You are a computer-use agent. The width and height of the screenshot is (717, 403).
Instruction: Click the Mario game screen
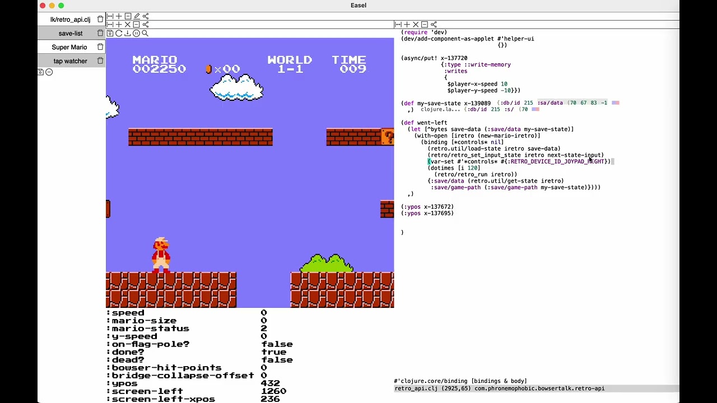coord(250,173)
